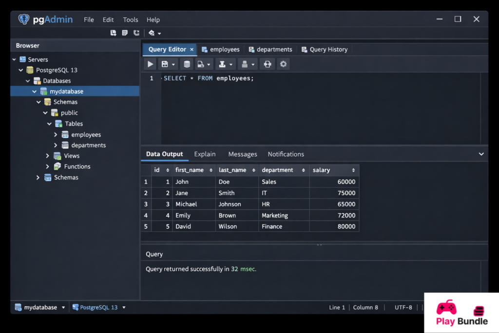Open the mydatabase dropdown in status bar
The height and width of the screenshot is (333, 499).
pos(63,308)
